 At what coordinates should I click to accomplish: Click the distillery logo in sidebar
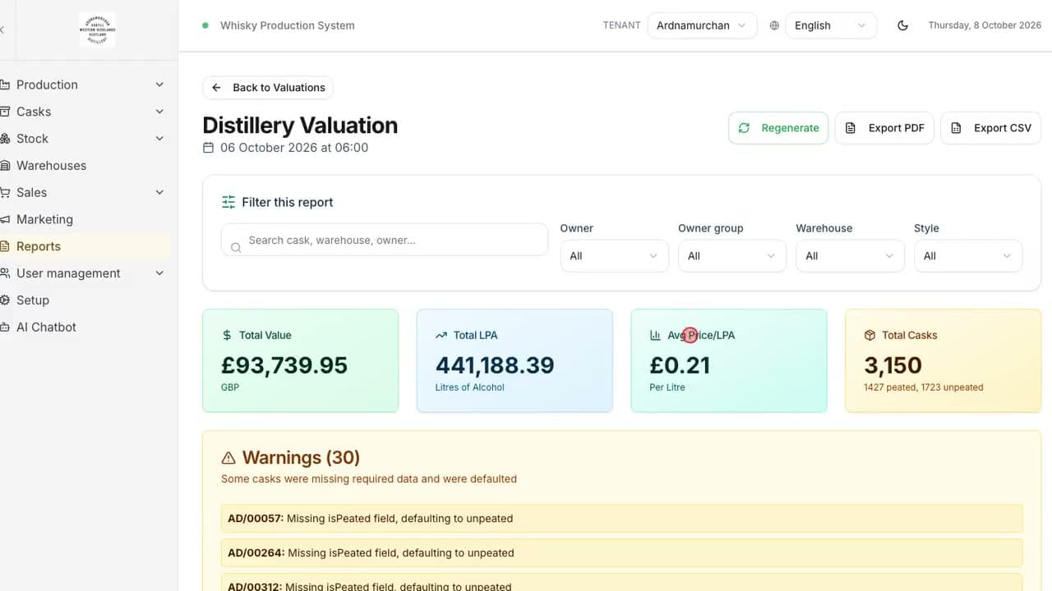pos(97,29)
